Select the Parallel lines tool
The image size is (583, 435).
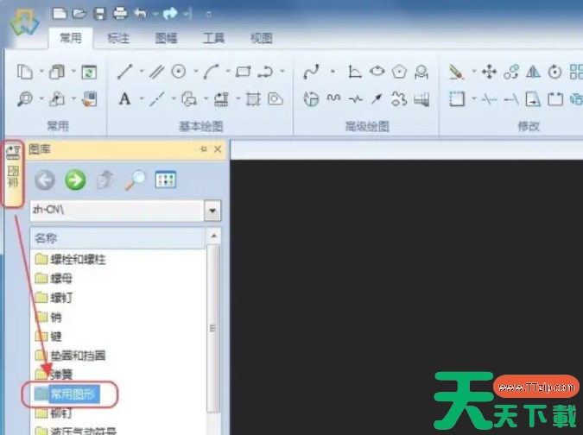(157, 72)
